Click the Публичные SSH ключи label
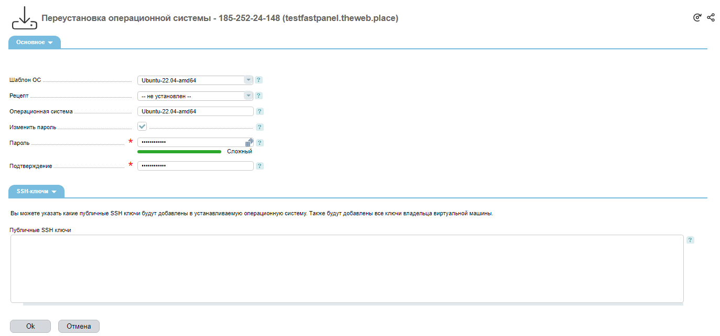The height and width of the screenshot is (336, 720). coord(40,230)
